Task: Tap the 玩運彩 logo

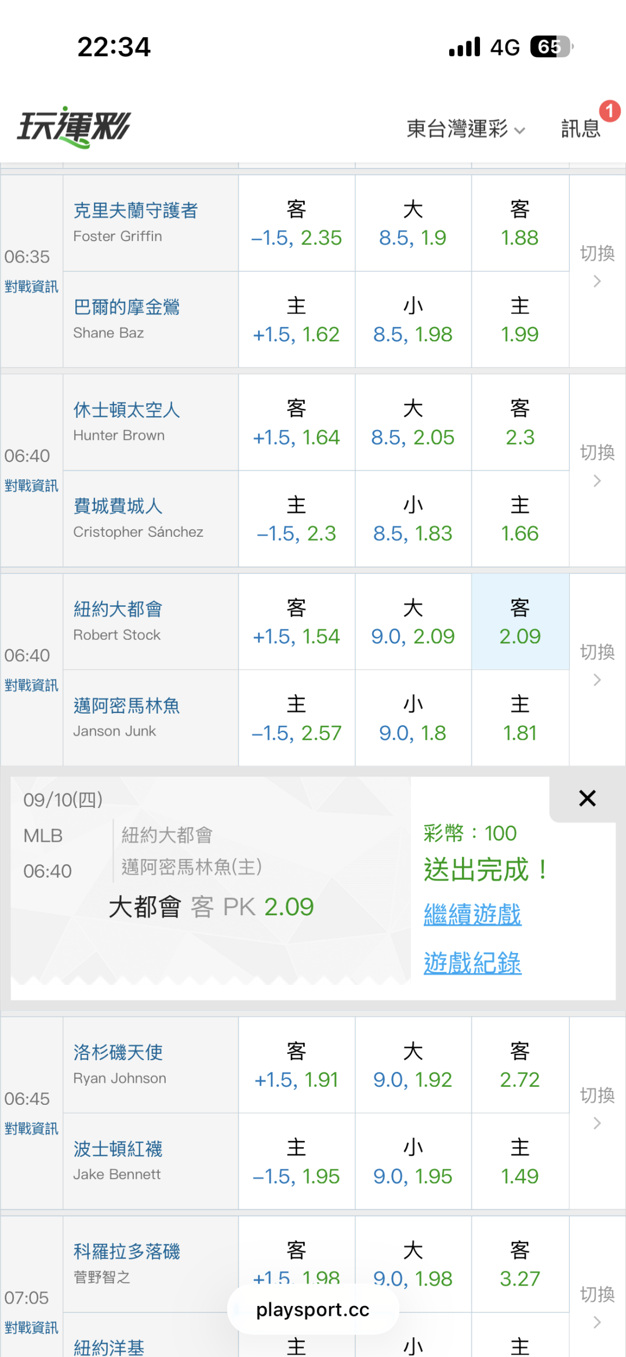Action: pyautogui.click(x=74, y=127)
